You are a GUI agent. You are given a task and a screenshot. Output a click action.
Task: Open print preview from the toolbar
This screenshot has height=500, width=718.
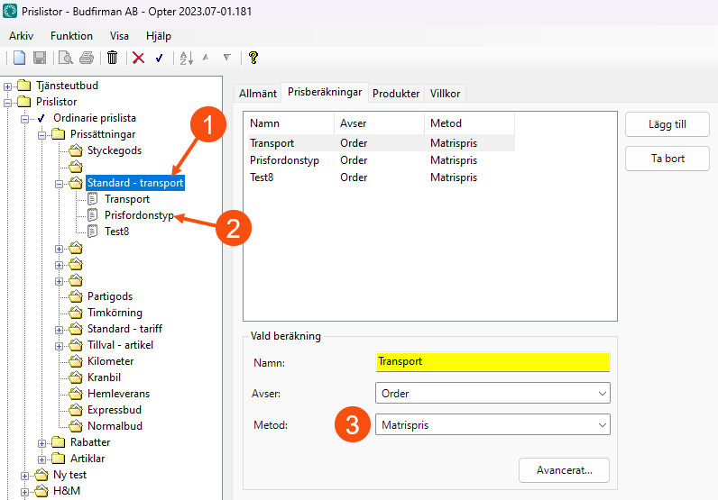click(x=66, y=58)
